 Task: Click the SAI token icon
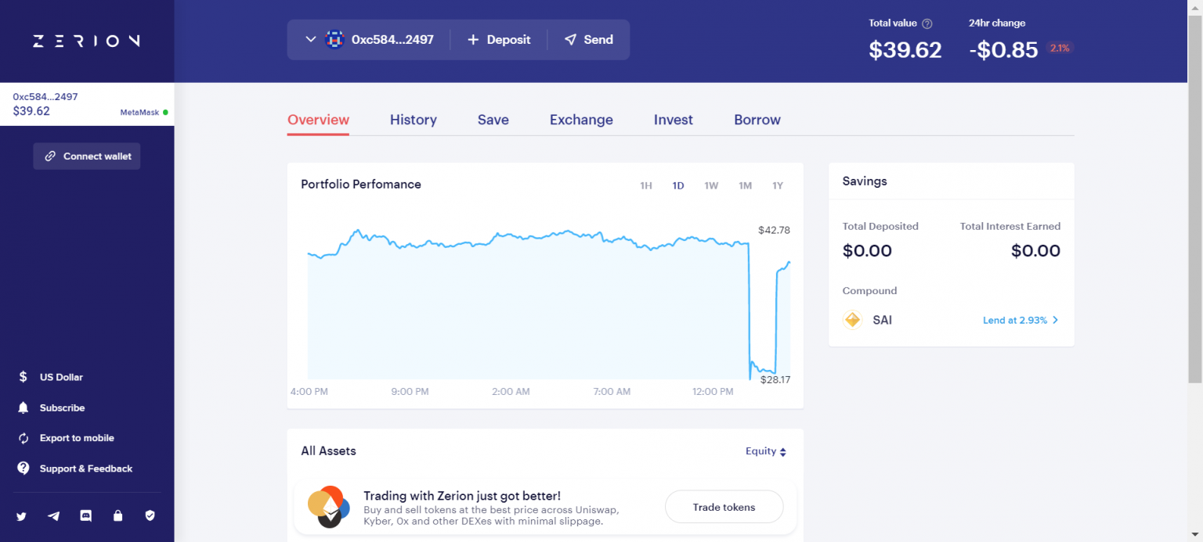pos(852,320)
